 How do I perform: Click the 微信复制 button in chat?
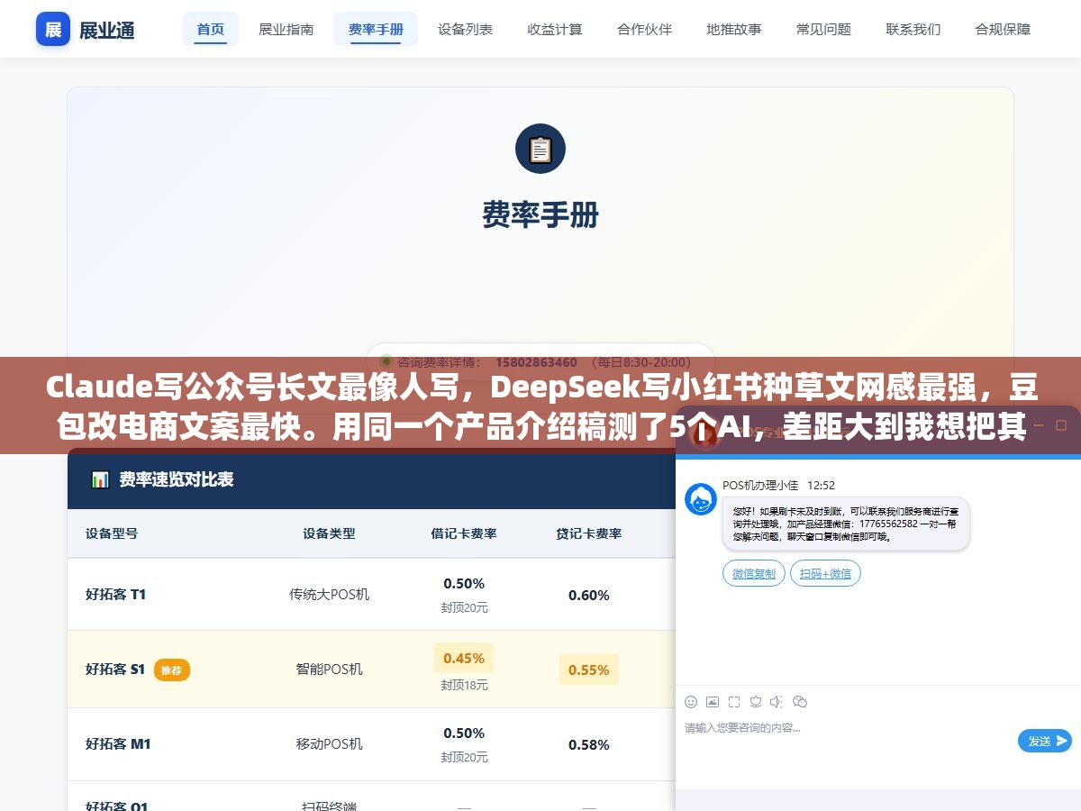(753, 573)
